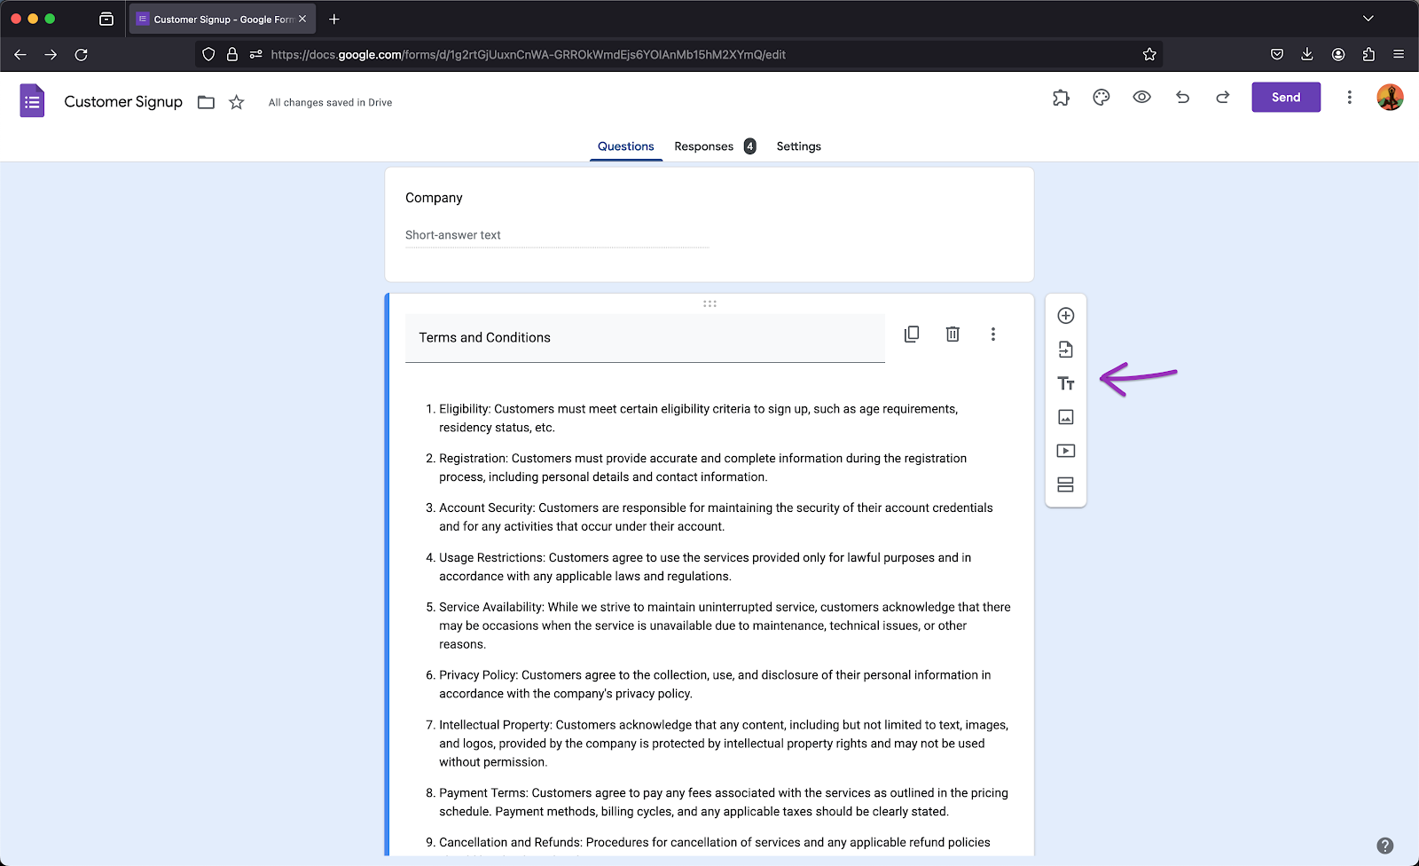Switch to the Responses tab

[704, 146]
